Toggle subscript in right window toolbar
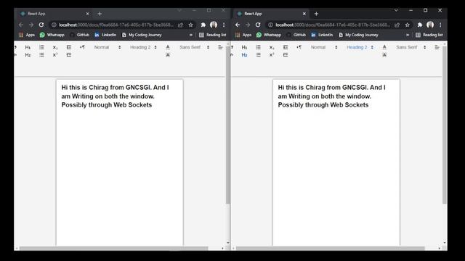This screenshot has width=465, height=261. point(272,47)
